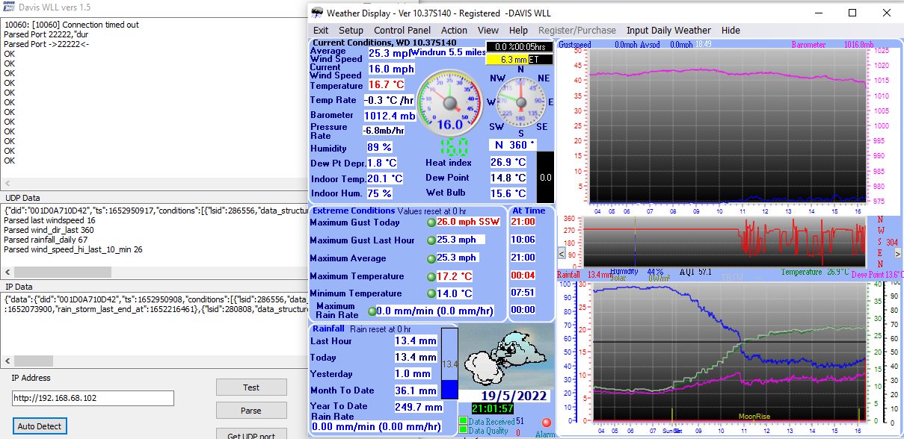Screen dimensions: 904x439
Task: Click the Dew Point value 14.8 °C
Action: [x=508, y=178]
